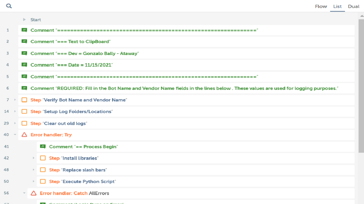Select comment text '=== Date = 11/15/2021'
This screenshot has width=364, height=204.
pos(84,65)
